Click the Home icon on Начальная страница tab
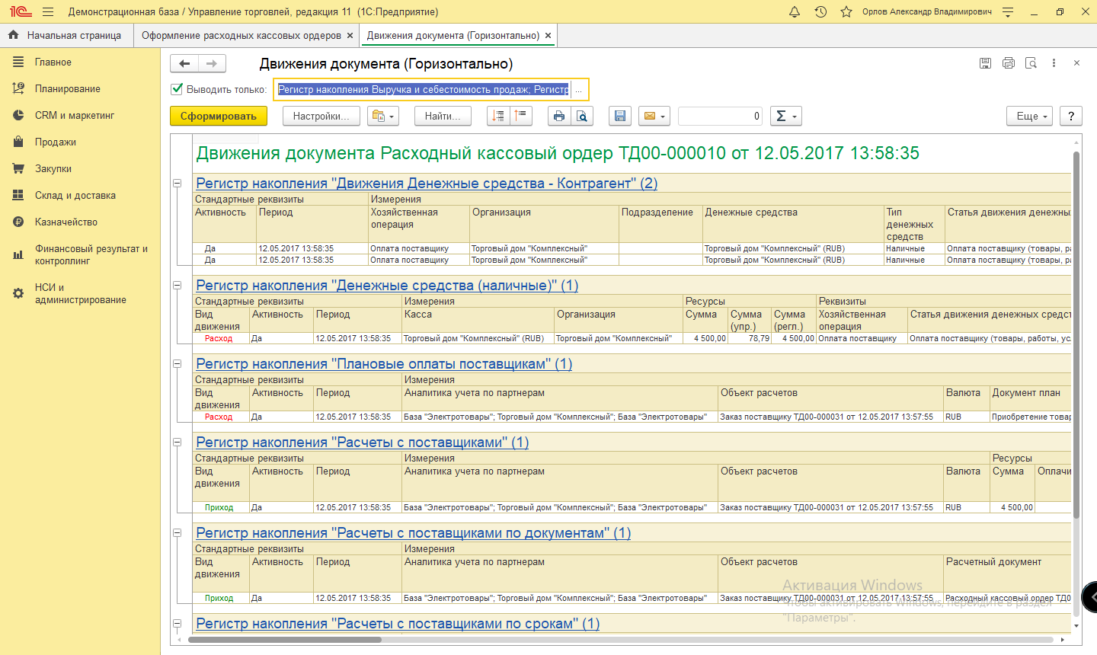The width and height of the screenshot is (1097, 655). tap(13, 35)
